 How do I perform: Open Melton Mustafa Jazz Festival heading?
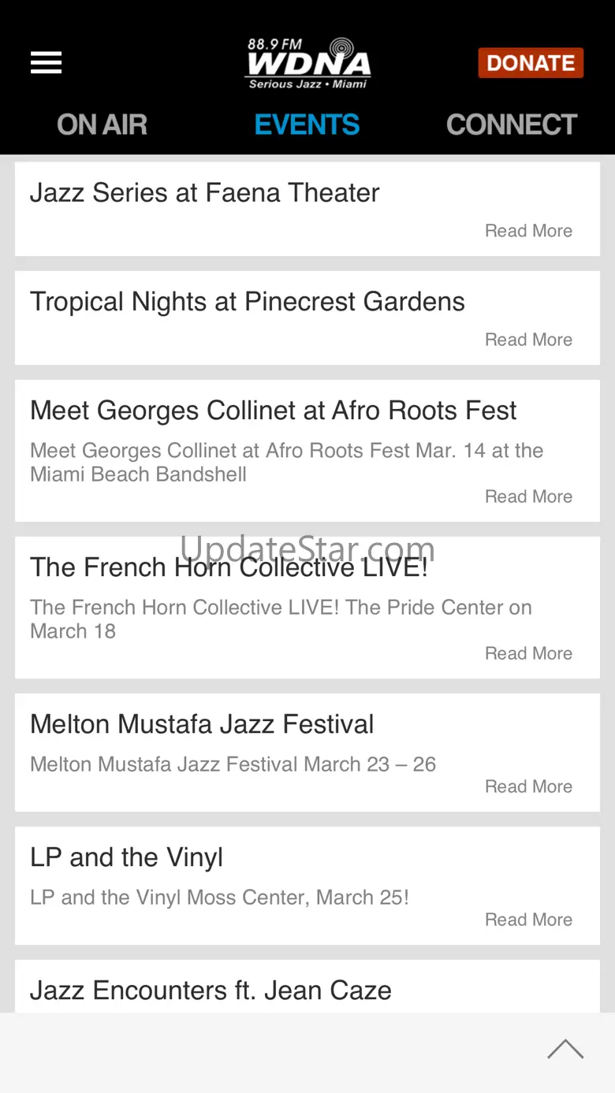point(202,724)
